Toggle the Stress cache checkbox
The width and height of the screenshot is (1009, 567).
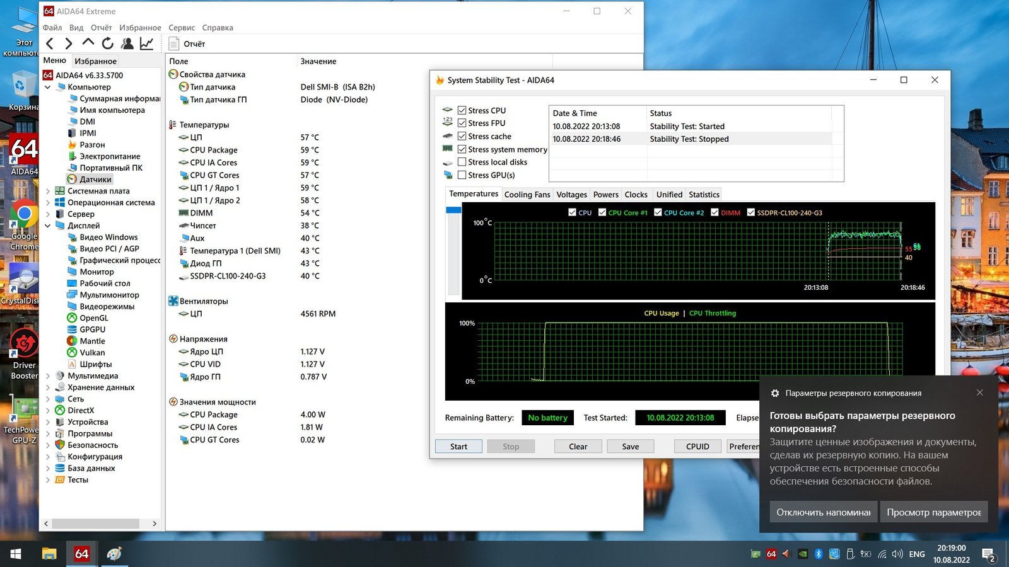pos(462,136)
